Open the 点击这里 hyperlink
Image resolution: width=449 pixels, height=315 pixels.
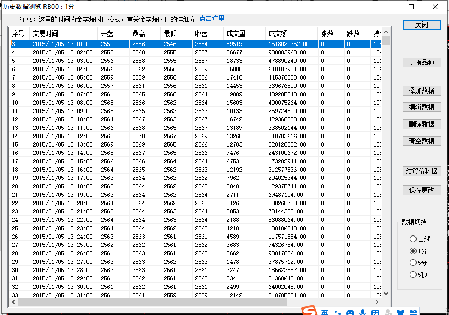coord(212,18)
